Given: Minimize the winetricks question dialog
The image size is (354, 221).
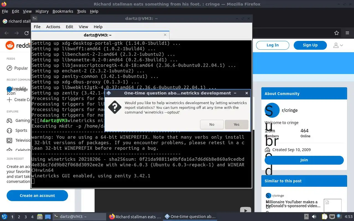Looking at the screenshot, I should point(235,93).
